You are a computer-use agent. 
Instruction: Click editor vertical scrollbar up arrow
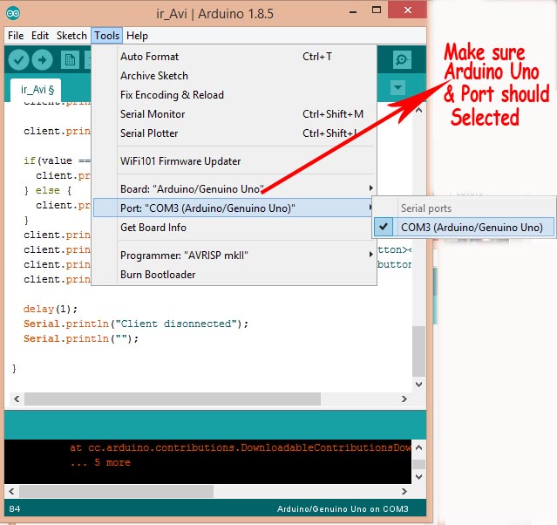point(418,110)
